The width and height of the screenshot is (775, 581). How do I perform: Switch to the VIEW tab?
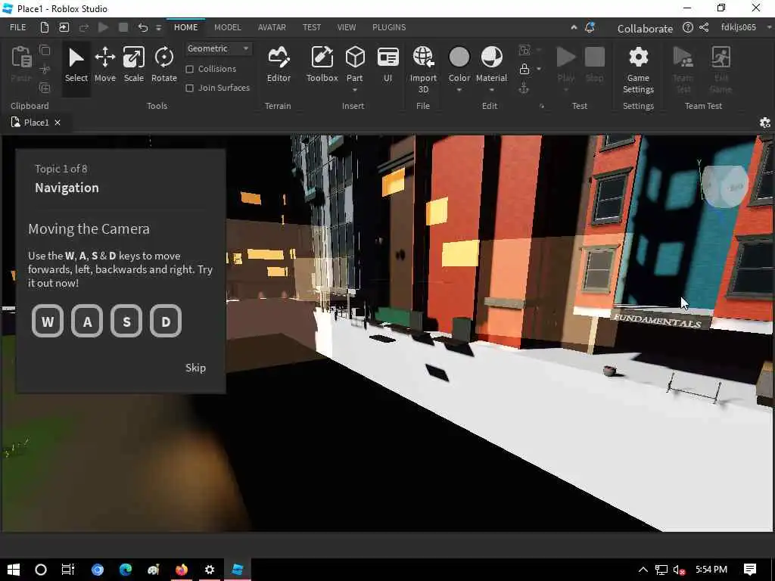[x=347, y=28]
